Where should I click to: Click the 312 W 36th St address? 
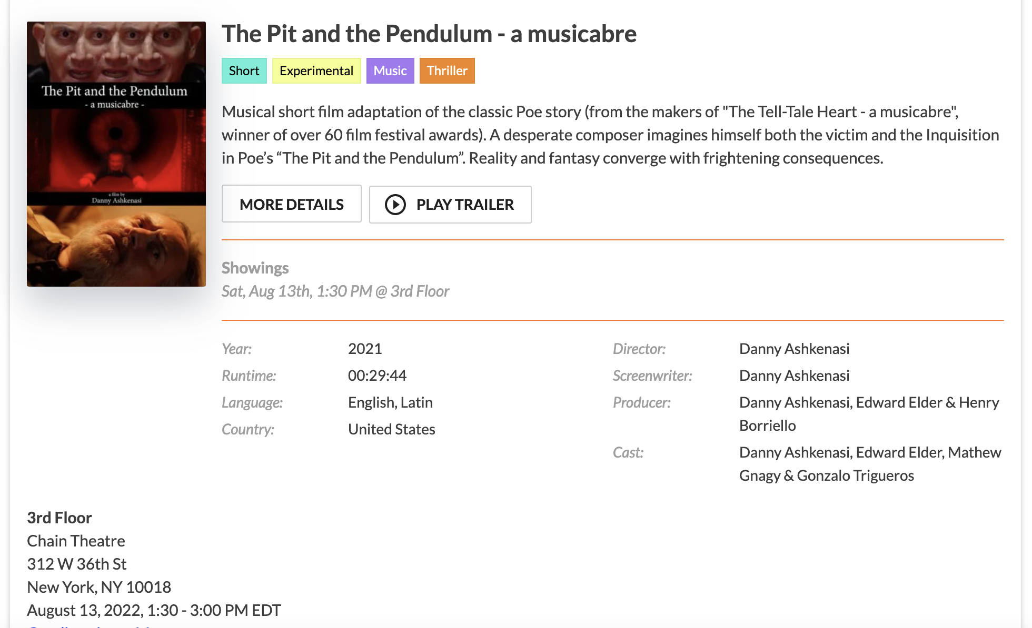point(77,564)
